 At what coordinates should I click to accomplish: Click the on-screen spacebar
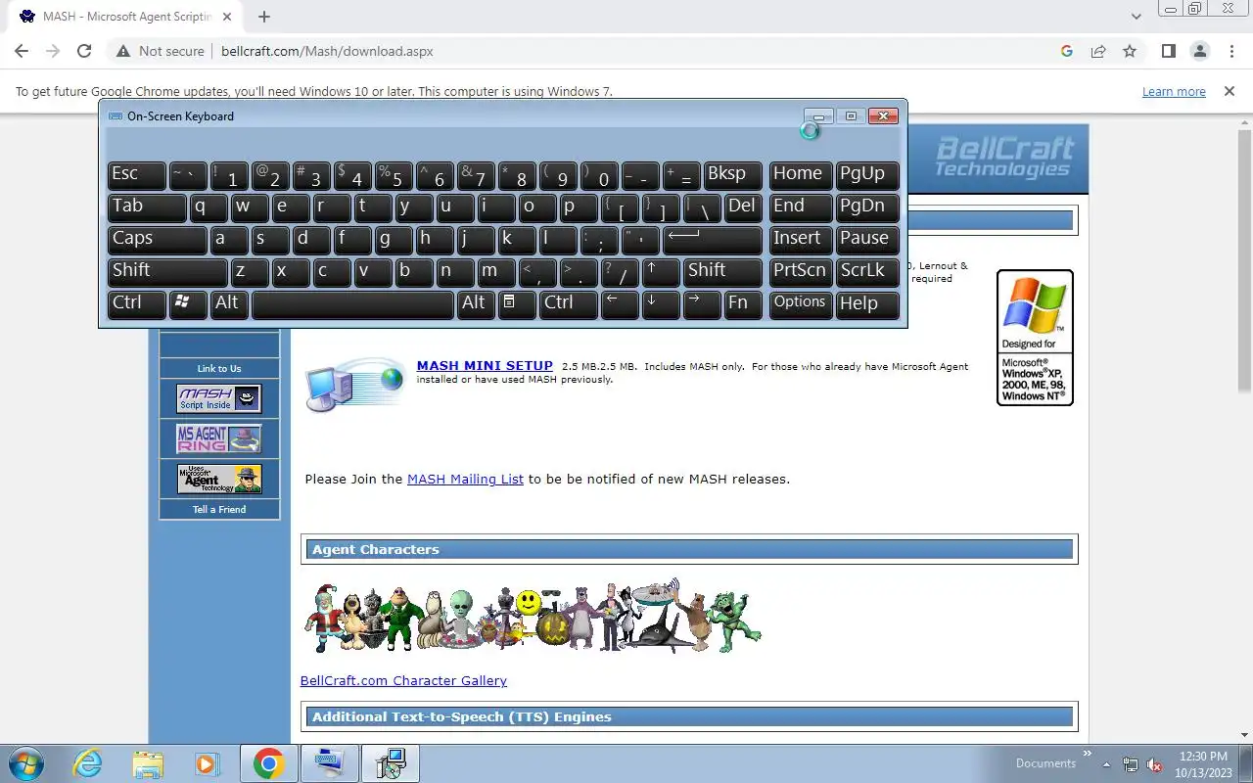(x=352, y=304)
